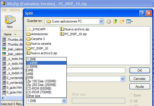The width and height of the screenshot is (154, 106).
Task: Select the PC_INSP_10 folder
Action: coord(37,48)
